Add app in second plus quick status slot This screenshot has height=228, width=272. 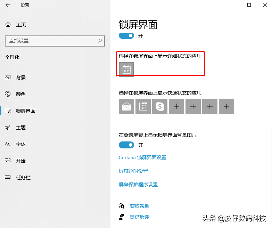[193, 106]
